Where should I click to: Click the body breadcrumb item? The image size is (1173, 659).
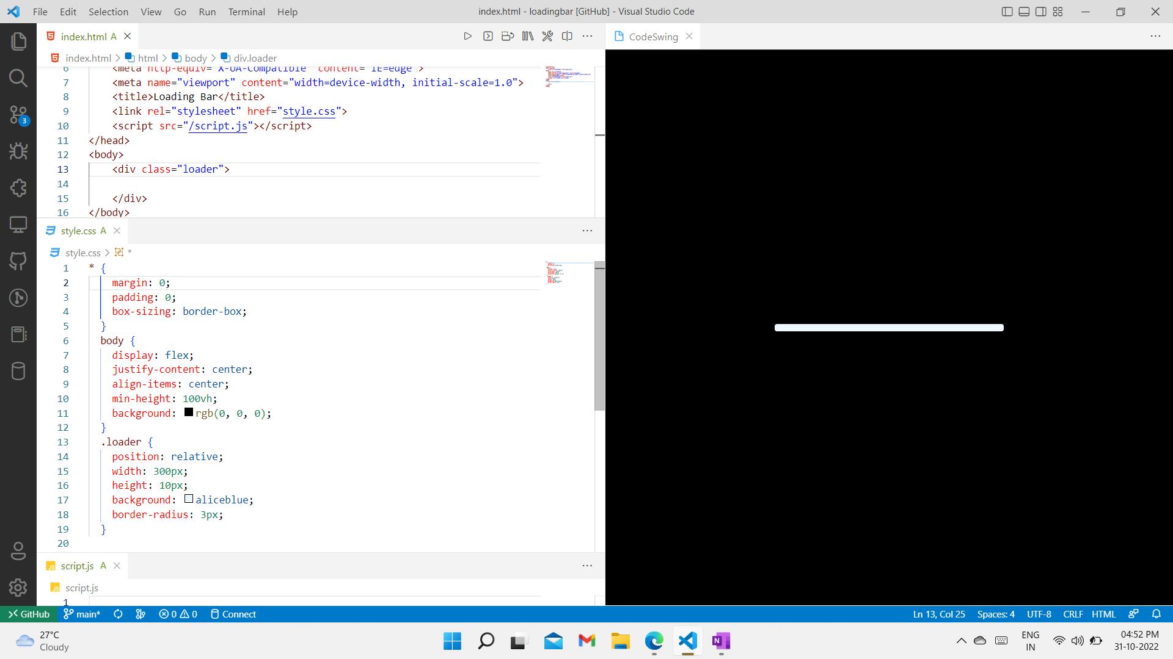point(189,58)
